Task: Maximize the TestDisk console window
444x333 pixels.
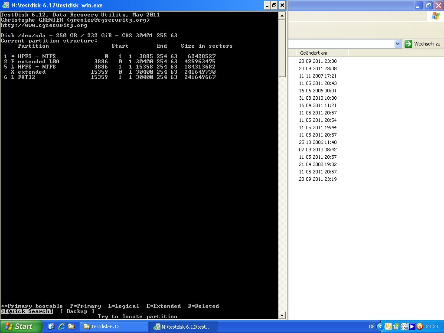Action: [274, 5]
